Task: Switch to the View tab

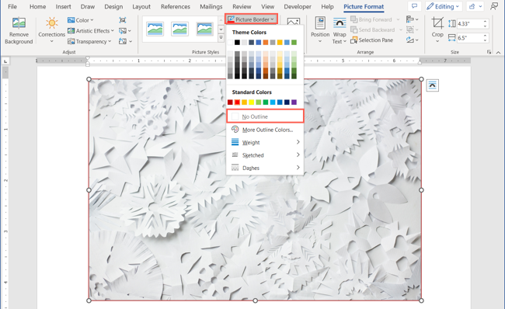Action: click(x=267, y=6)
